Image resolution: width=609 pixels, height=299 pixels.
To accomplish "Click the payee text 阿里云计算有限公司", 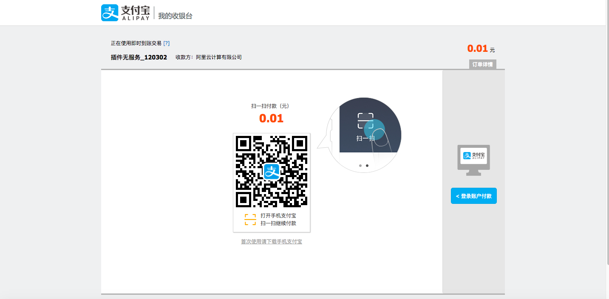I will tap(219, 57).
